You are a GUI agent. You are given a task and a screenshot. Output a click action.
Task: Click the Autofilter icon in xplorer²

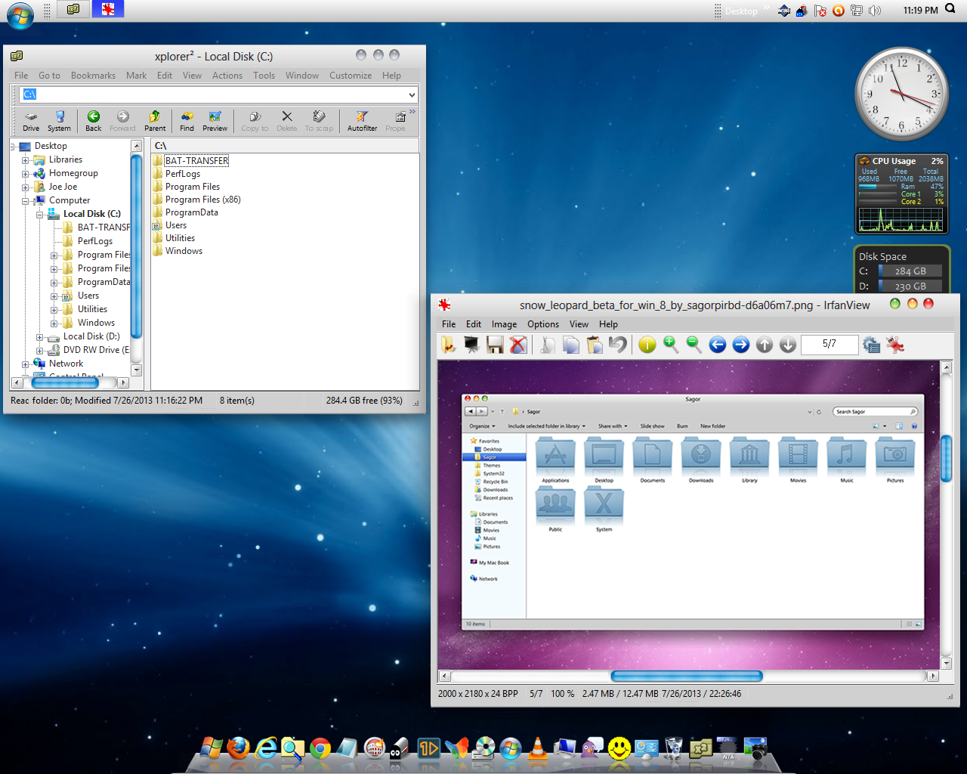(362, 121)
